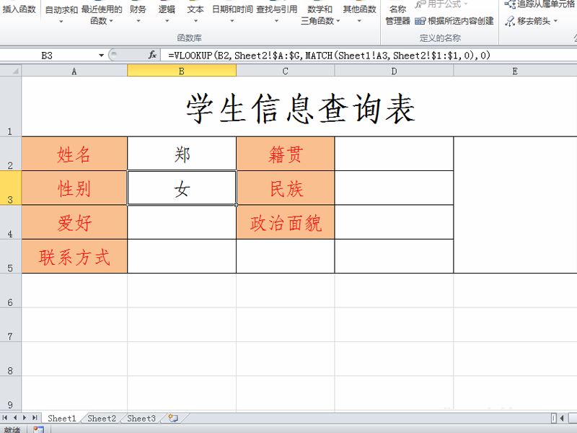
Task: Switch to Sheet2 tab
Action: pyautogui.click(x=102, y=418)
